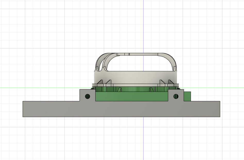Select the small green block beside the right bracket

point(187,96)
